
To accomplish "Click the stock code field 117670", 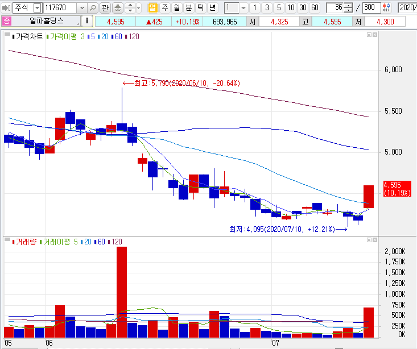I will point(60,8).
